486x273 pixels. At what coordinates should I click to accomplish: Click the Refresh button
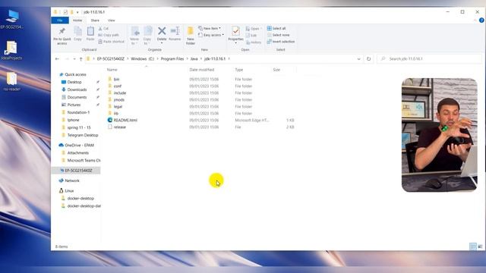[x=368, y=59]
